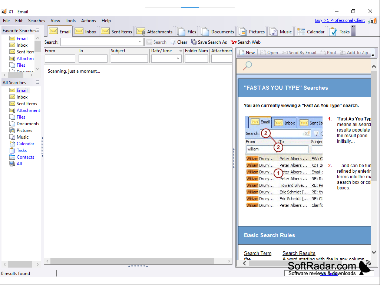Collapse the Favorite Searches section

[38, 30]
